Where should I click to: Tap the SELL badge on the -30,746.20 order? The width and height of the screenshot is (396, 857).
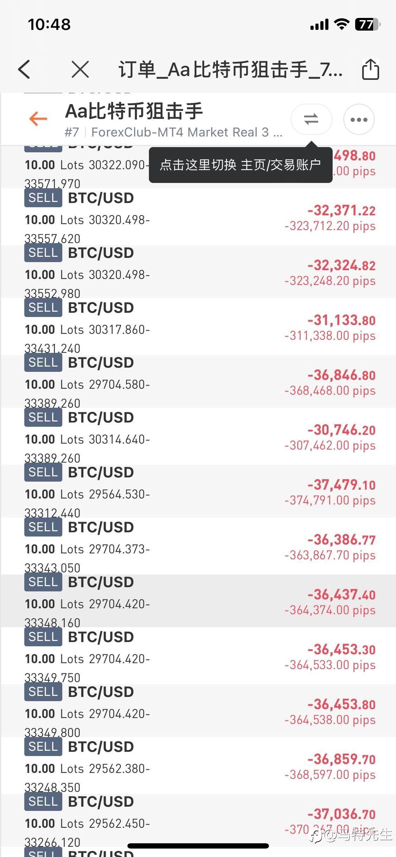(43, 418)
